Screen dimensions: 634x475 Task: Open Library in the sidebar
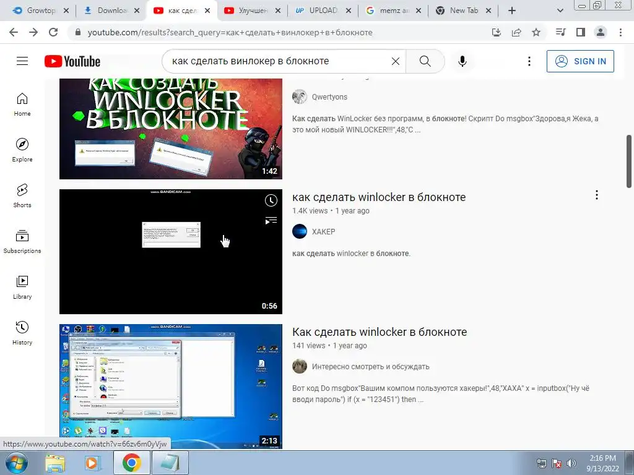click(x=22, y=287)
